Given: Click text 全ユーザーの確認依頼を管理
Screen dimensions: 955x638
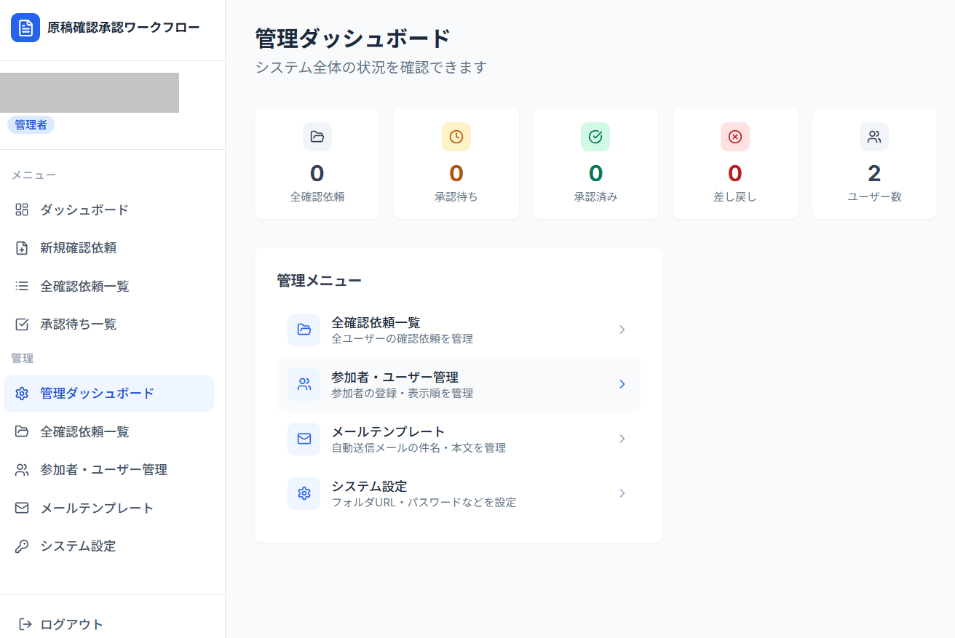Looking at the screenshot, I should point(402,339).
